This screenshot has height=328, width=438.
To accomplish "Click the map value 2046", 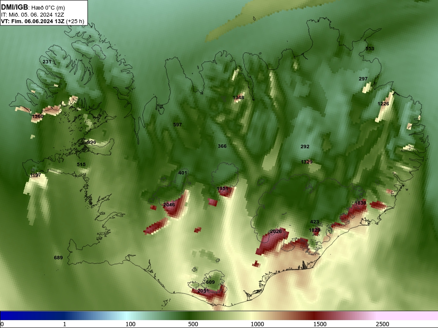I will [x=169, y=205].
